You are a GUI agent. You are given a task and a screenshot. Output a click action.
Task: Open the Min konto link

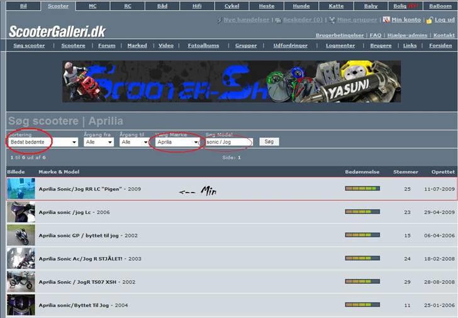coord(406,20)
